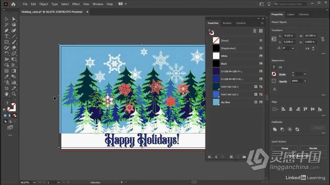330x185 pixels.
Task: Set fill mode to Gradient
Action: pyautogui.click(x=10, y=116)
